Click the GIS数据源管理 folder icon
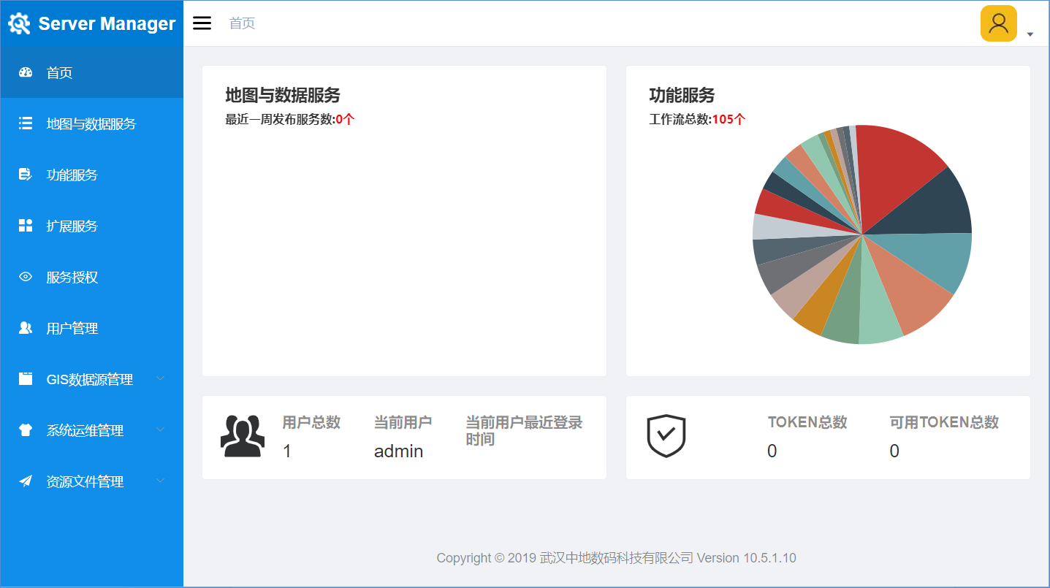This screenshot has height=588, width=1050. coord(26,379)
